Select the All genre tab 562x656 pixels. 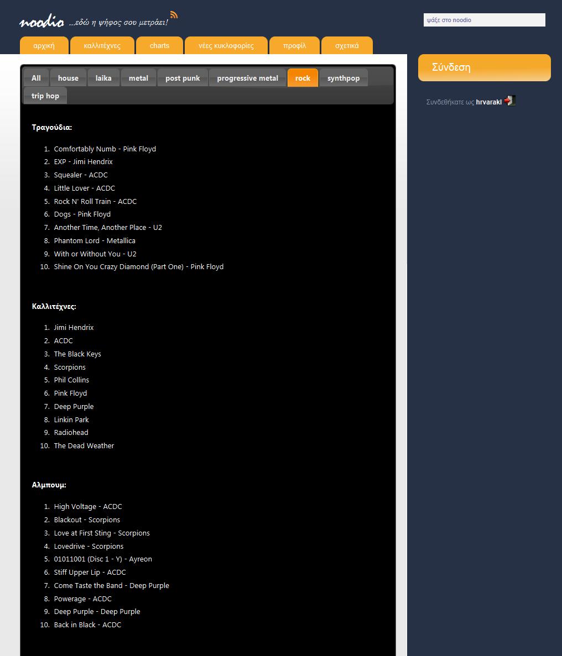pyautogui.click(x=36, y=78)
